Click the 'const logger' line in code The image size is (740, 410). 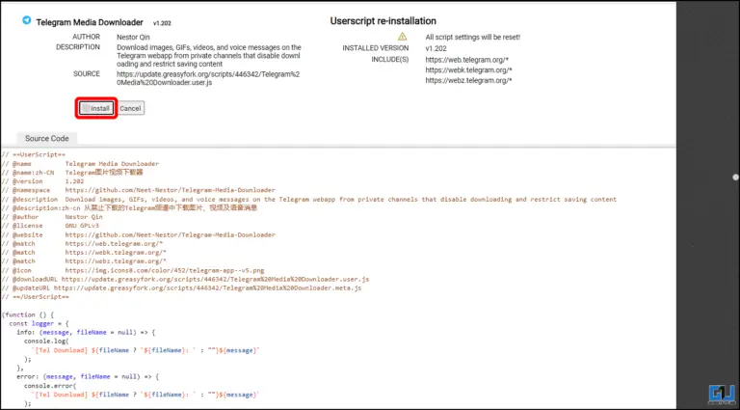[x=43, y=322]
